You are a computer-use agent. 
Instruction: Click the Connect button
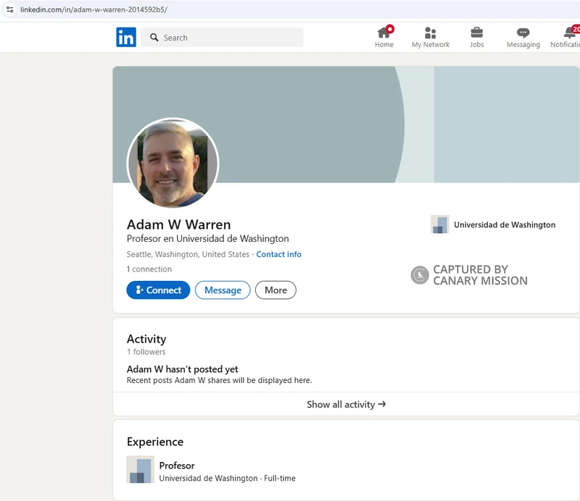pyautogui.click(x=158, y=290)
